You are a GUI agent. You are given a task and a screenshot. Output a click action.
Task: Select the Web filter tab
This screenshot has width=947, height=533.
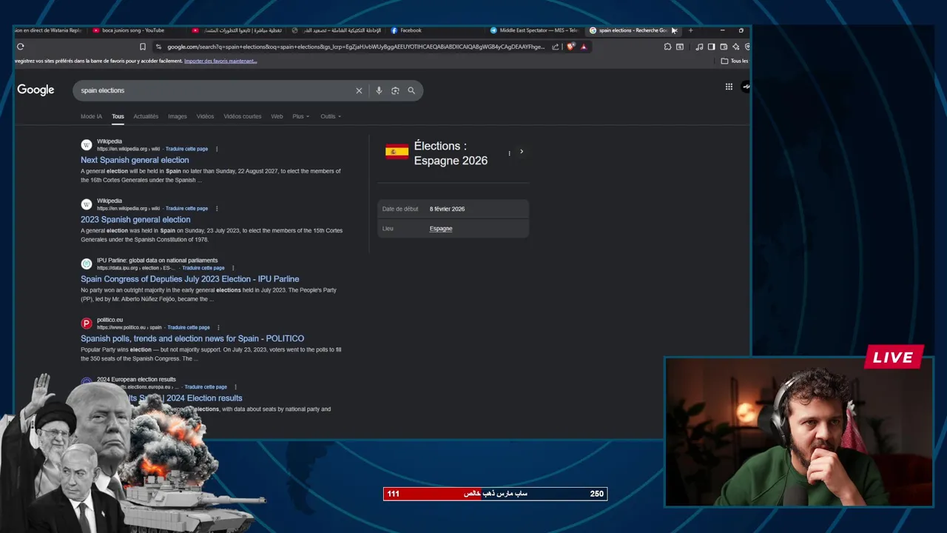277,116
